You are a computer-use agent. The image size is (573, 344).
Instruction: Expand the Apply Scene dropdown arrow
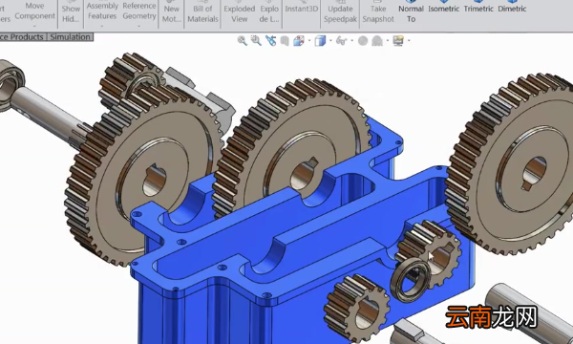coord(388,40)
